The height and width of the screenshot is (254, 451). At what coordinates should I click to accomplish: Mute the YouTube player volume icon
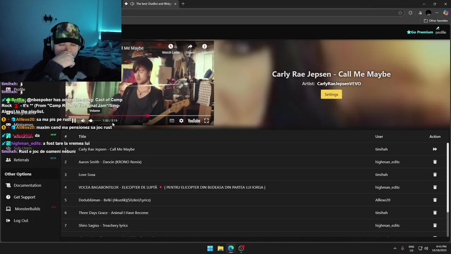[83, 121]
